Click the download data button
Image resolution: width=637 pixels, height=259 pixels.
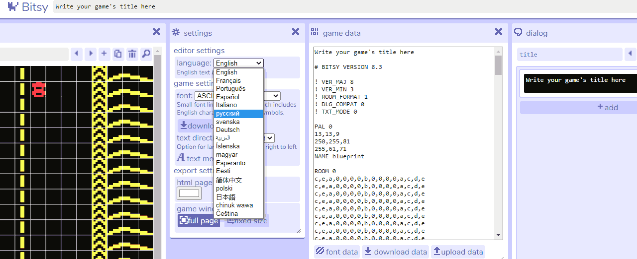click(x=395, y=252)
